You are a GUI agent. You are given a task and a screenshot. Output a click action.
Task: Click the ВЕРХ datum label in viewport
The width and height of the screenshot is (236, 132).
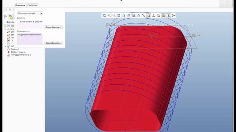click(196, 36)
